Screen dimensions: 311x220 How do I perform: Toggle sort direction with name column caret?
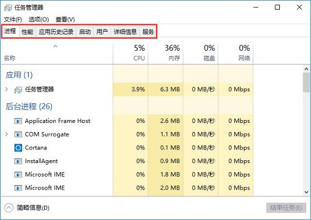(x=55, y=46)
